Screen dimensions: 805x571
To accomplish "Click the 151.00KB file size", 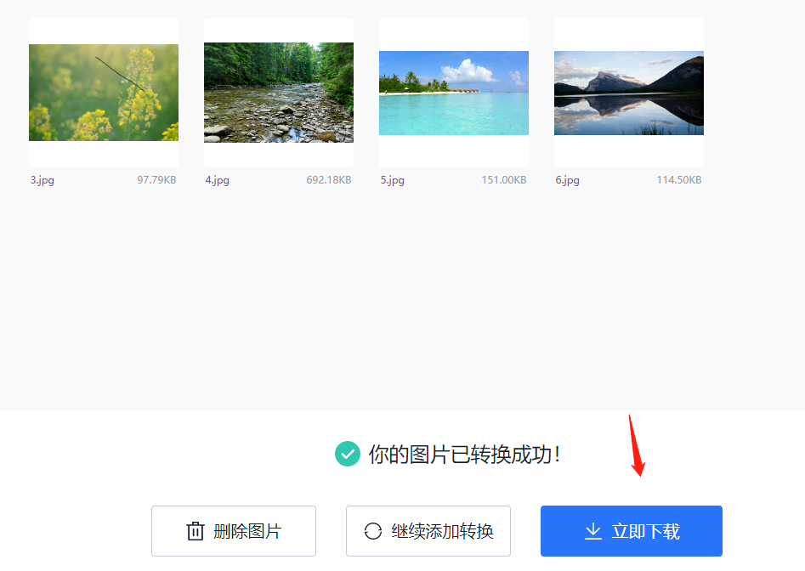I will pos(504,179).
